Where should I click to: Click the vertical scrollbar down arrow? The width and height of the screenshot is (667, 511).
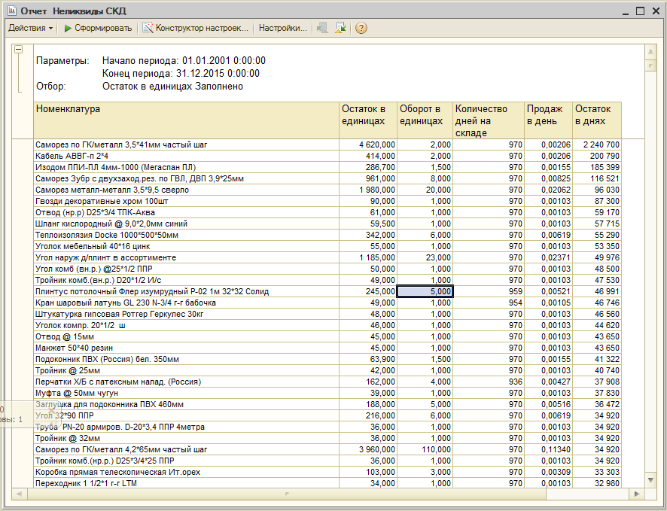pyautogui.click(x=650, y=480)
